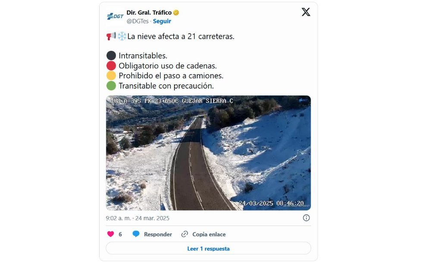Follow the account via Seguir
Viewport: 431px width, 263px height.
[x=162, y=21]
